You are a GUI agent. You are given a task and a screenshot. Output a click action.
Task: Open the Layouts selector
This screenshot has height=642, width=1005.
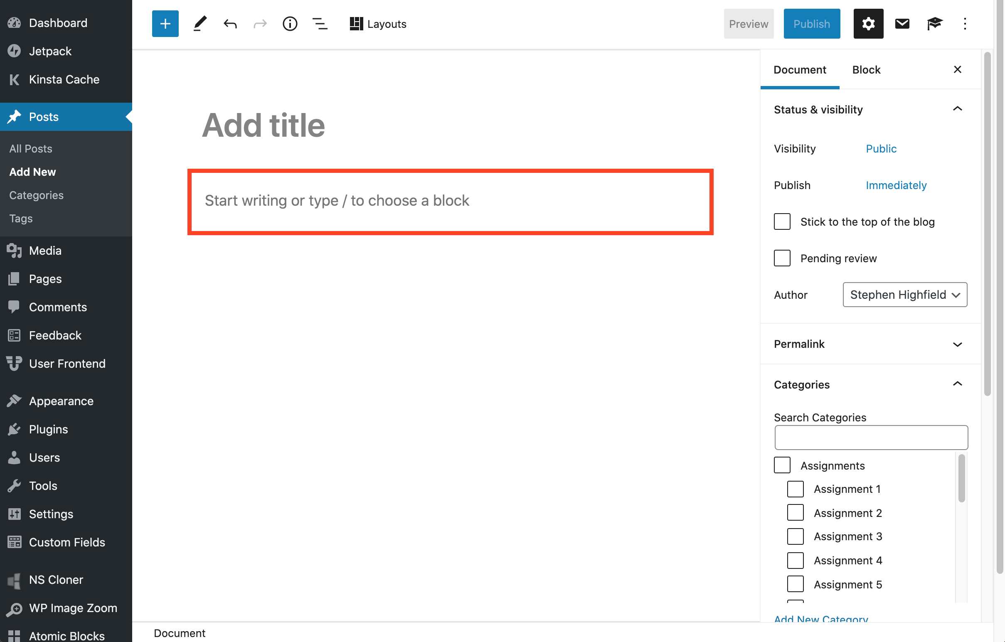[x=378, y=24]
